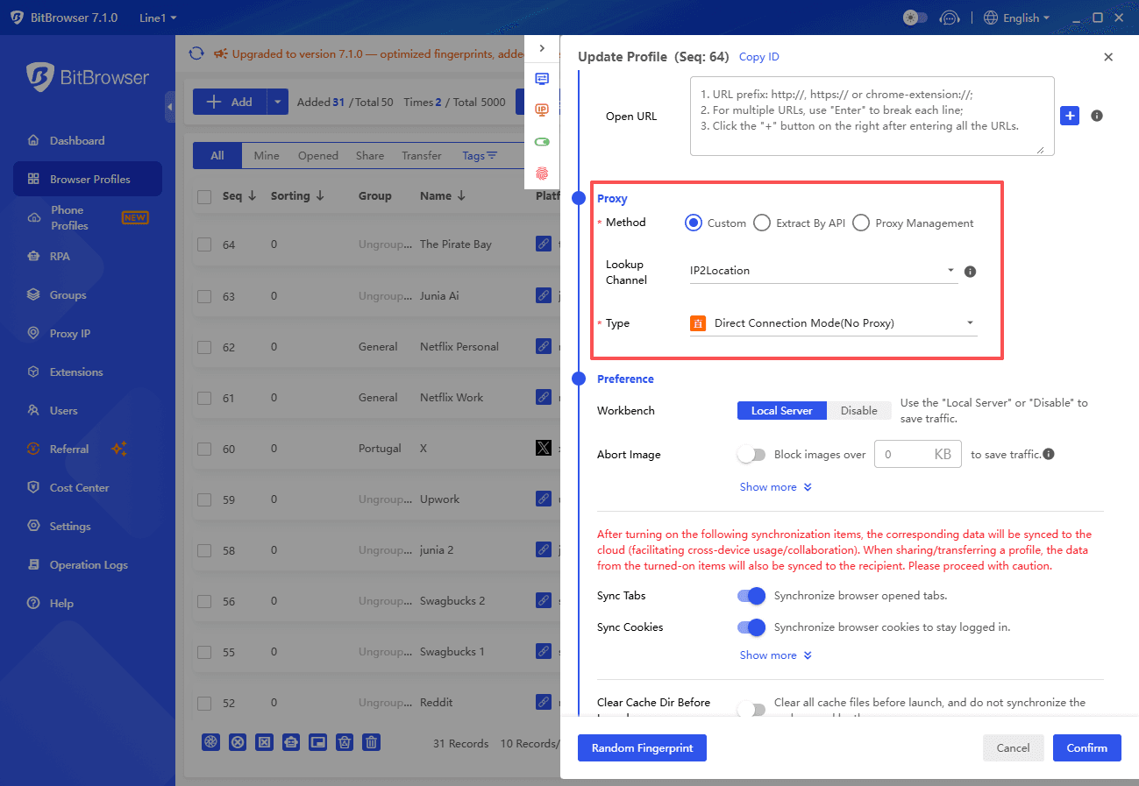Click the squared X icon in bottom toolbar
This screenshot has height=786, width=1139.
tap(264, 742)
